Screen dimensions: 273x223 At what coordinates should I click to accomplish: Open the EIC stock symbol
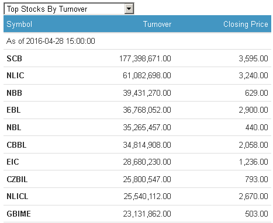pos(13,162)
